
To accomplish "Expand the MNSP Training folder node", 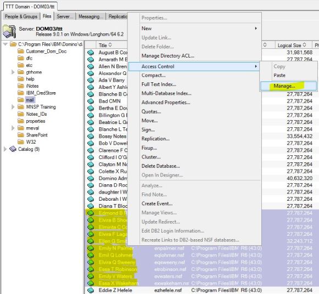I will tap(13, 107).
